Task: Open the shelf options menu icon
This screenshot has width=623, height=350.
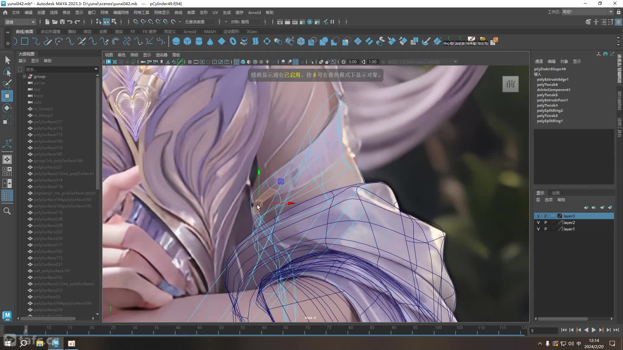Action: [7, 32]
